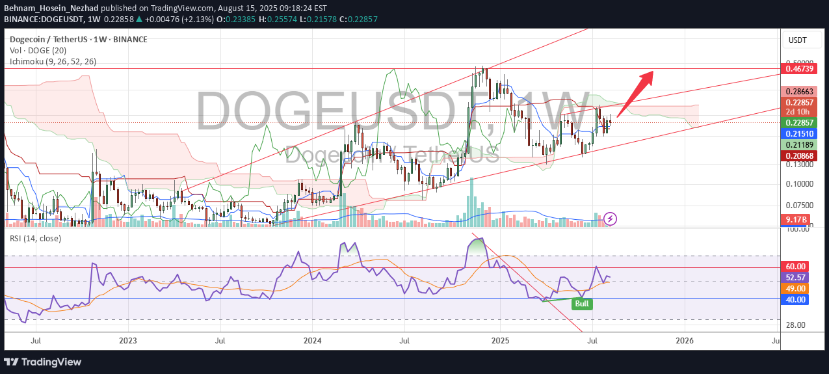The image size is (829, 374).
Task: Toggle the Vol DOGE (20) indicator legend
Action: click(37, 51)
